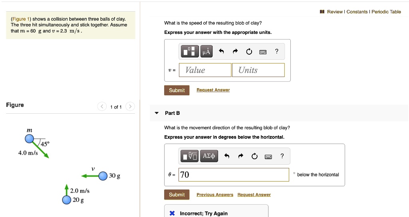Screen dimensions: 409x217
Task: Redo in the speed answer toolbar
Action: (236, 51)
